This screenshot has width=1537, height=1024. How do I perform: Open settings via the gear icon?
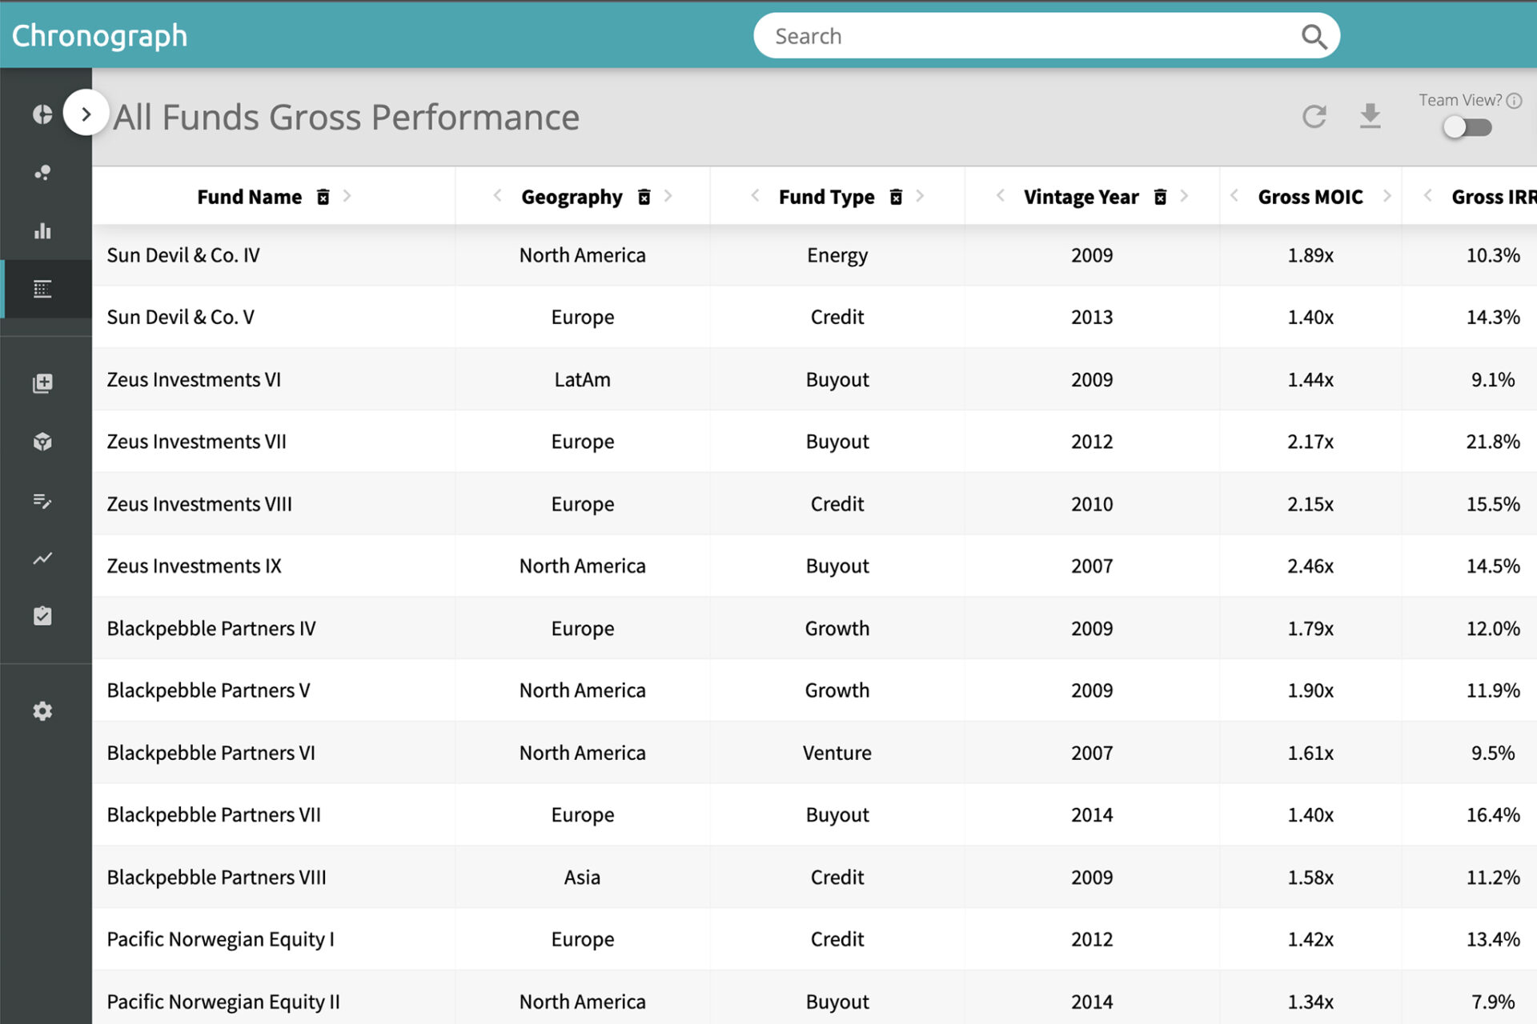point(42,710)
